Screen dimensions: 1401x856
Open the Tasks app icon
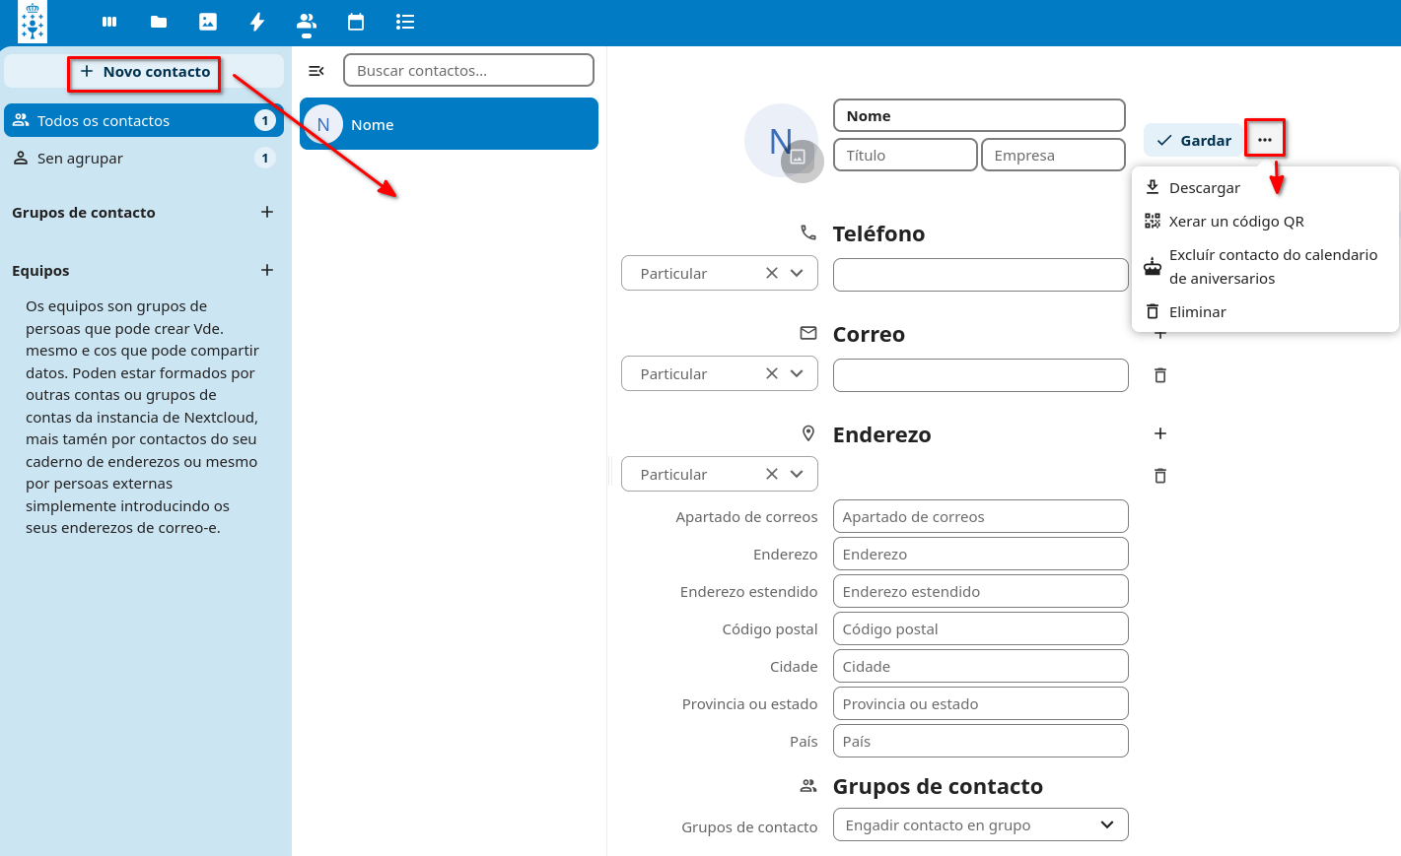click(404, 22)
